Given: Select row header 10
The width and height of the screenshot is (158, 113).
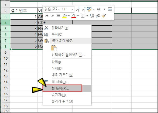Looking at the screenshot, I should (x=6, y=58).
